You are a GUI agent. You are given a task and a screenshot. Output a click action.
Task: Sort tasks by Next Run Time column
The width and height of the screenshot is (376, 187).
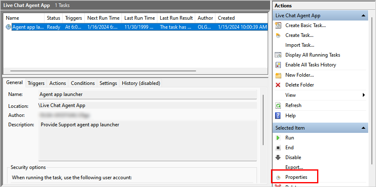pos(103,18)
